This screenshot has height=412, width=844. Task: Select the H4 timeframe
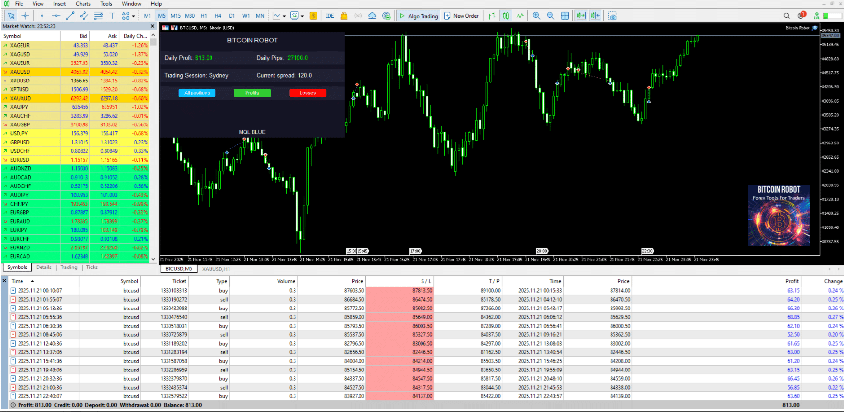point(218,16)
